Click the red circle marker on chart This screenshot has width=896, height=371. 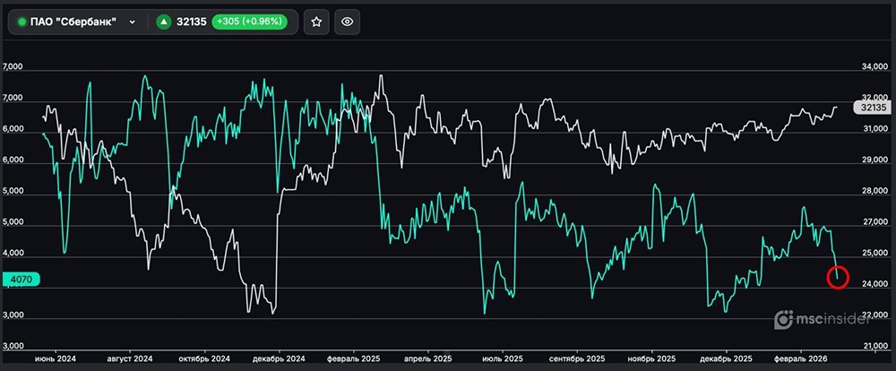pos(838,277)
